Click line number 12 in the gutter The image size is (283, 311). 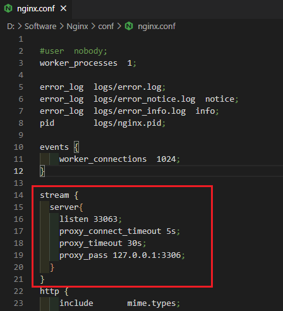(x=18, y=171)
